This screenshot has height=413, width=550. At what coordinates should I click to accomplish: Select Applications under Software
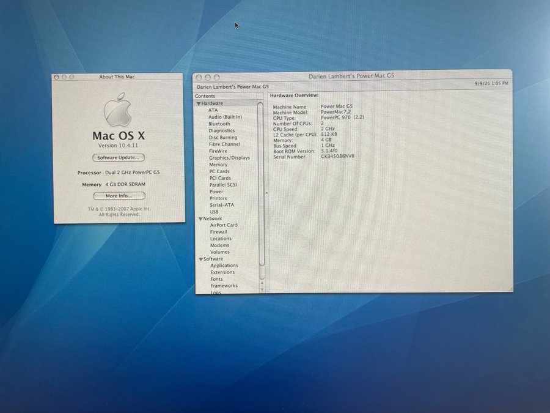224,266
